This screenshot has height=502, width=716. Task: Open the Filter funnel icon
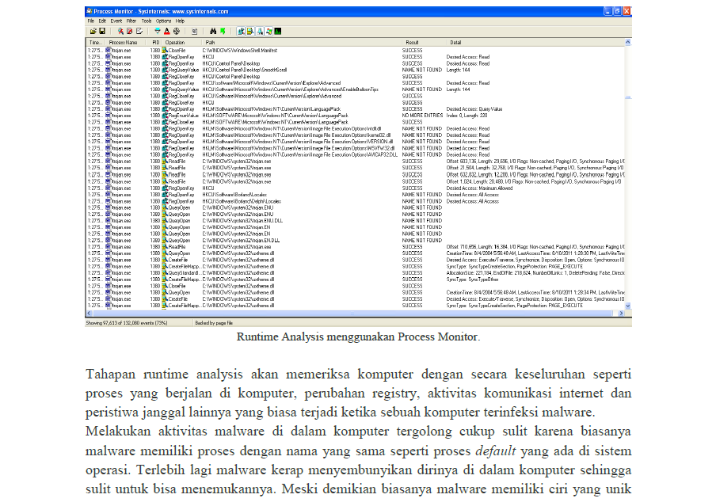pyautogui.click(x=158, y=31)
